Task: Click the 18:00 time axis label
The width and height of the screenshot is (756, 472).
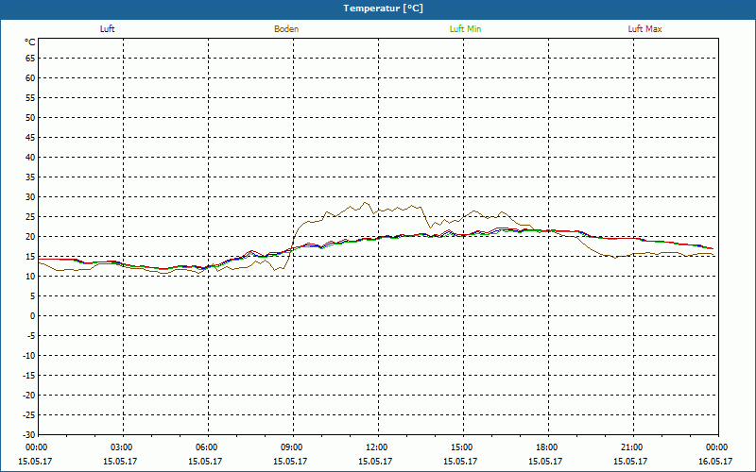Action: [x=548, y=447]
